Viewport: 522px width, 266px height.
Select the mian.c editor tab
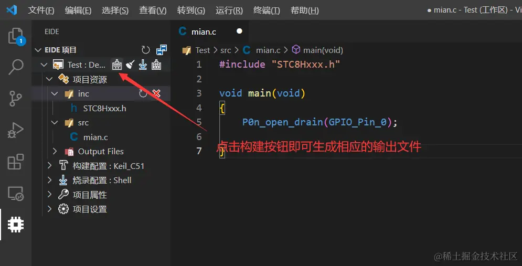click(210, 31)
